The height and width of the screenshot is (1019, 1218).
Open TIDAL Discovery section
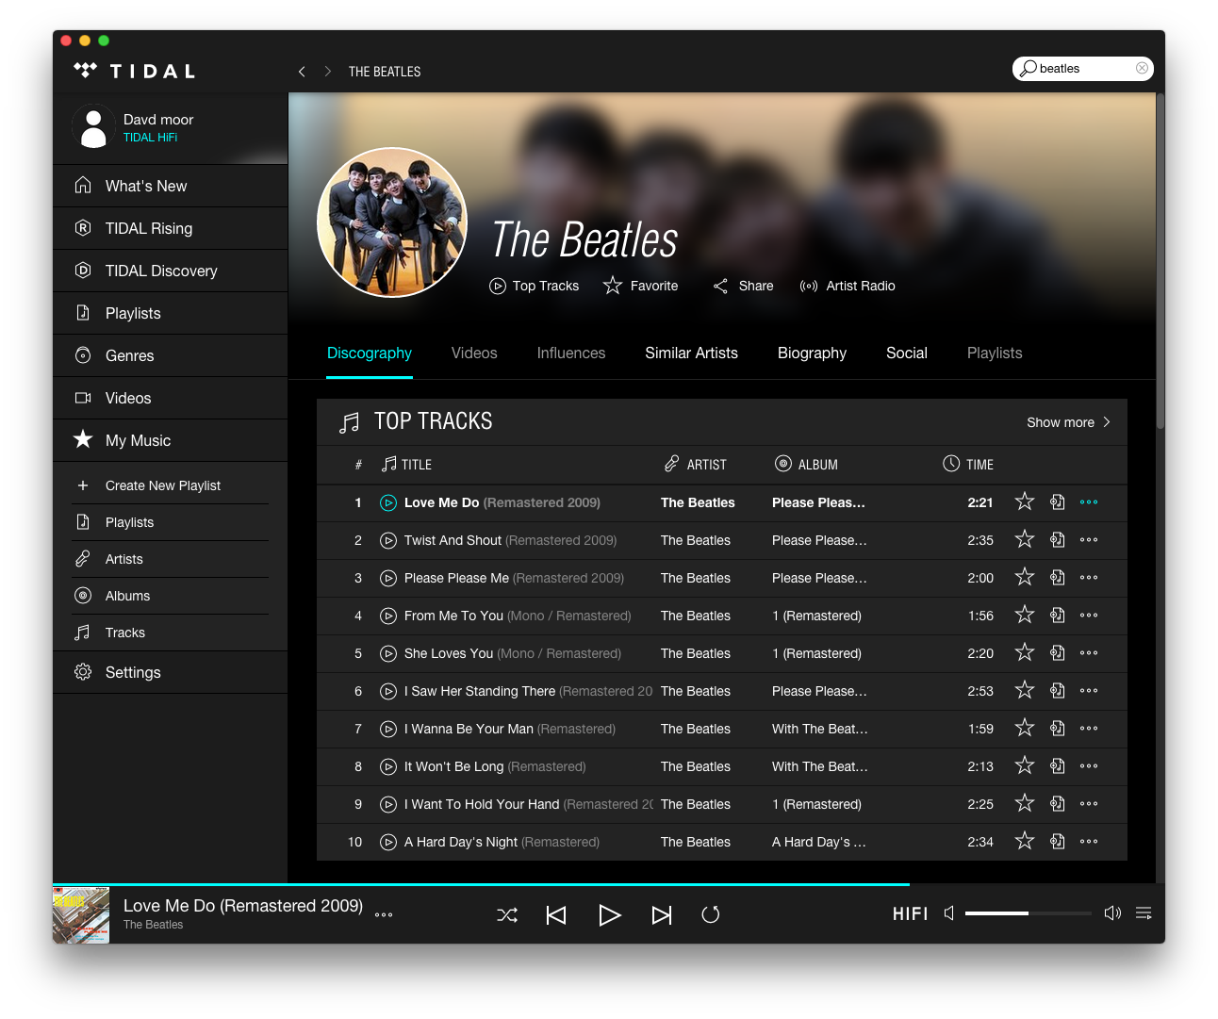[170, 271]
